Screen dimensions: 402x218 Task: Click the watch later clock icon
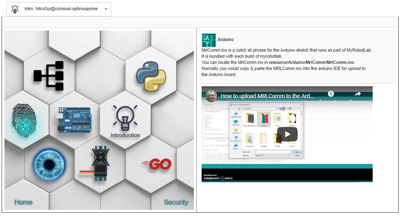tap(331, 94)
